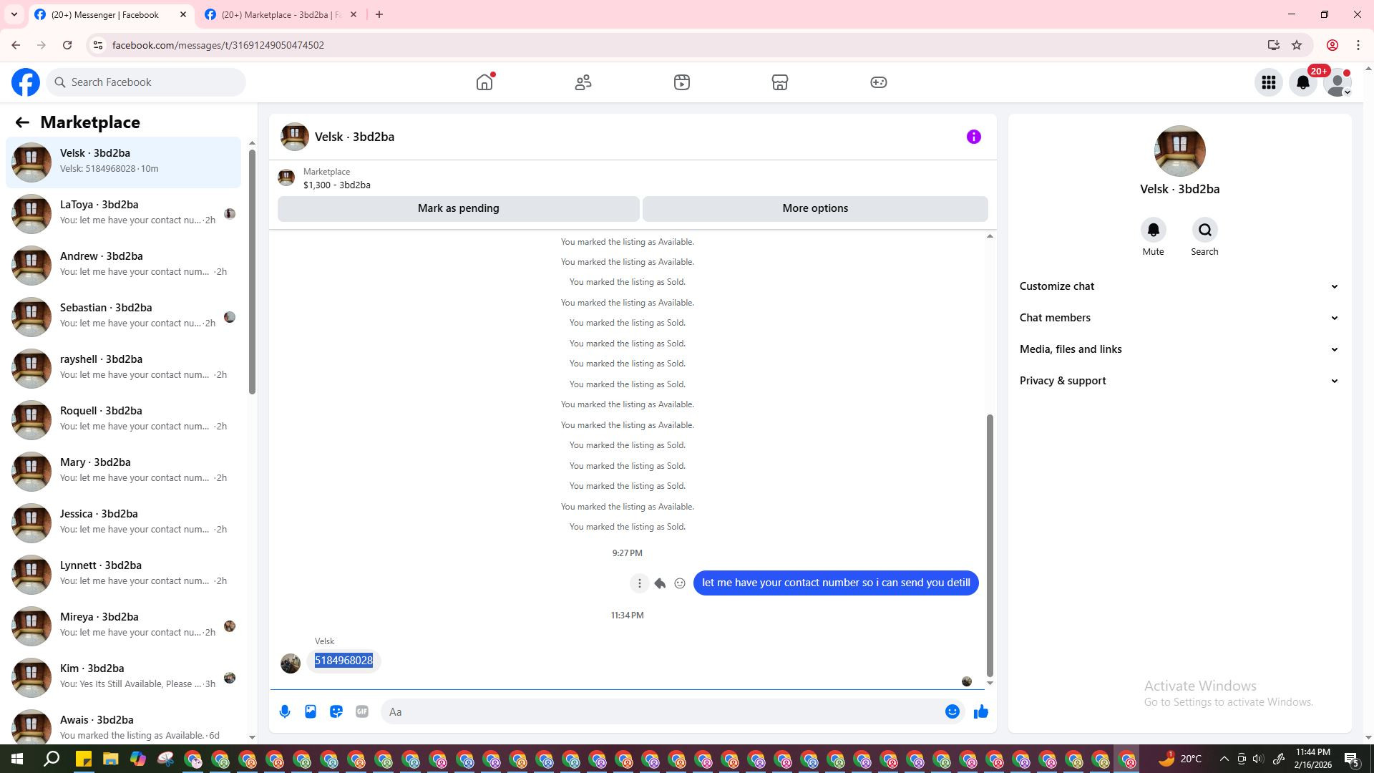Screen dimensions: 1374x773
Task: Open the Facebook menu grid icon
Action: coord(1269,82)
